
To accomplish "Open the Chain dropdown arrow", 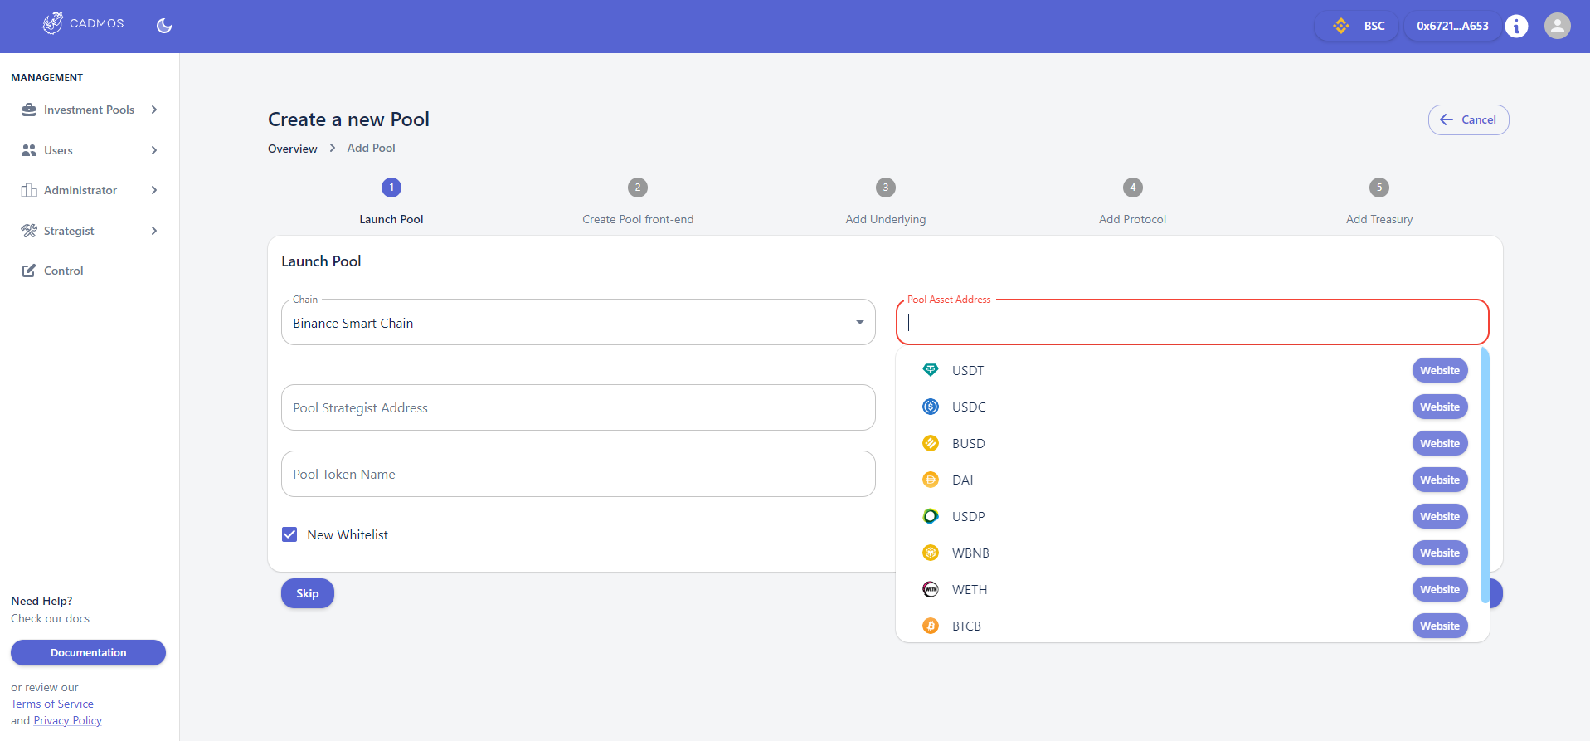I will (x=860, y=323).
